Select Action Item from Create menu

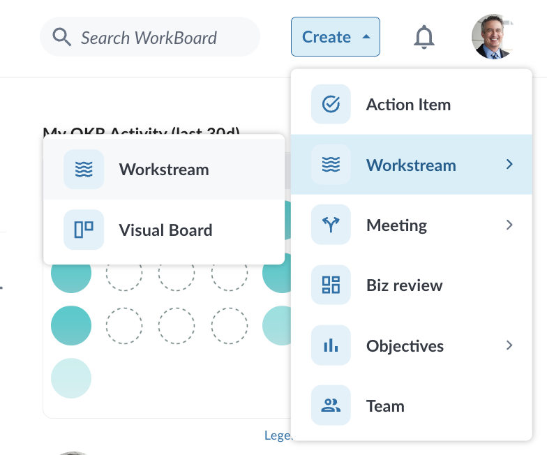pyautogui.click(x=412, y=105)
